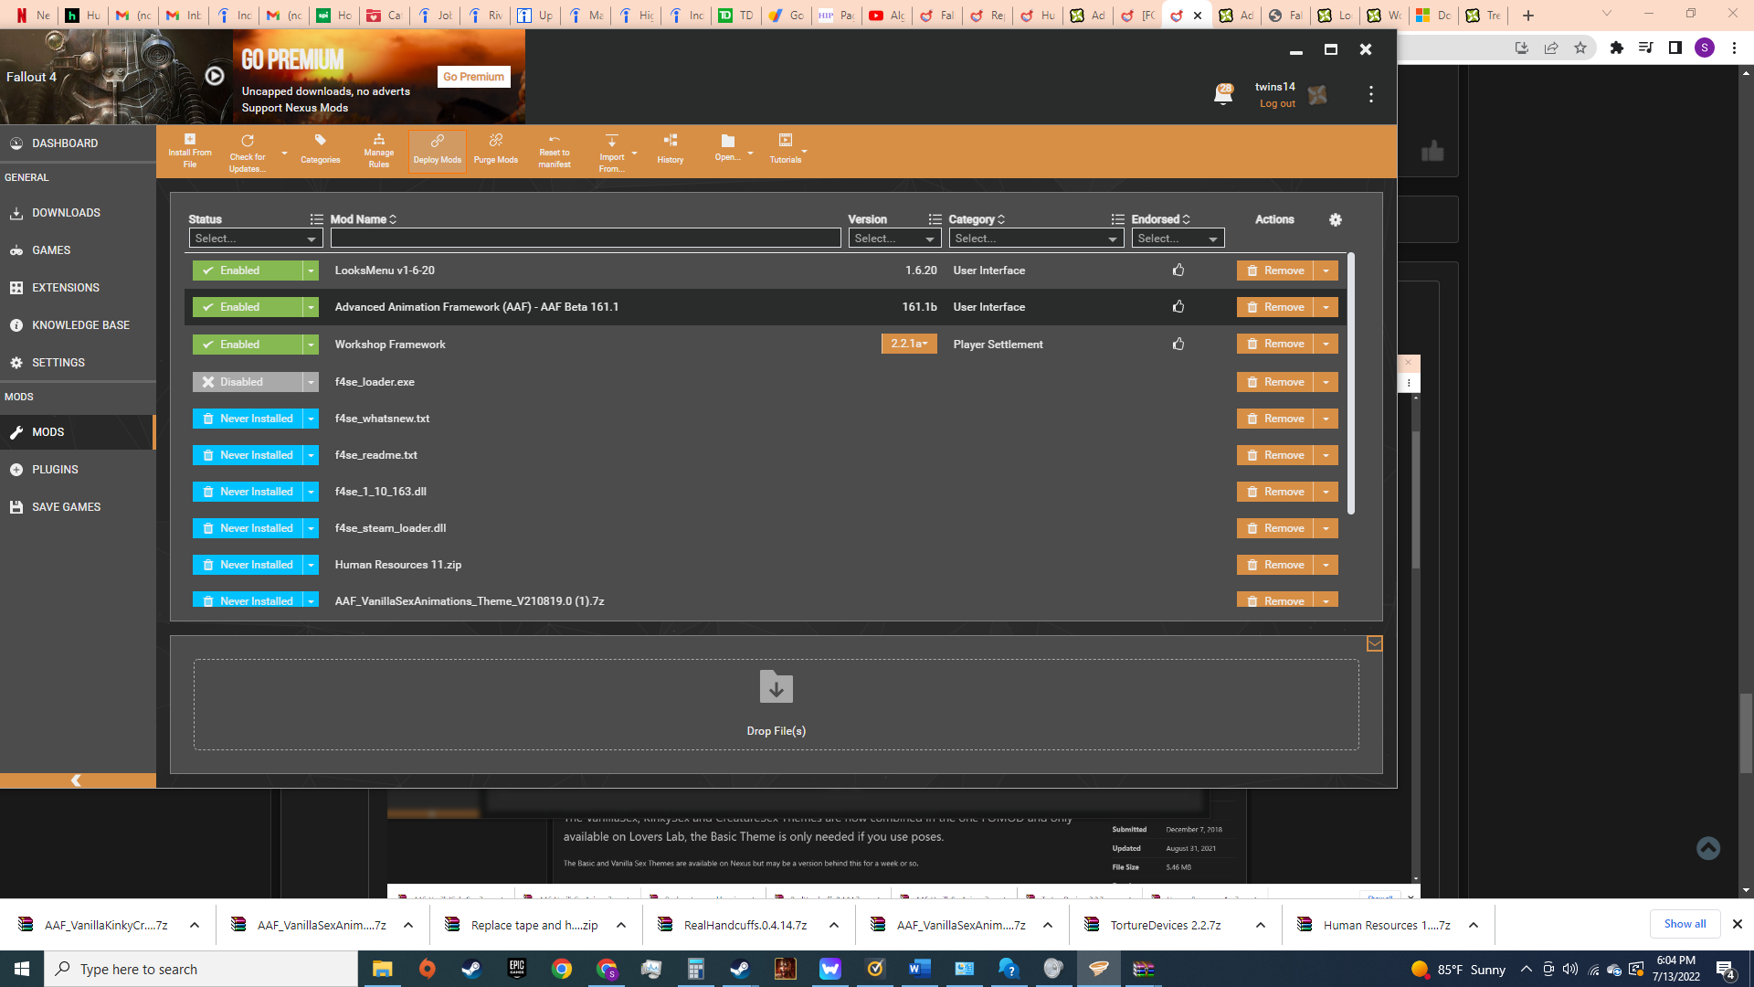Expand status options arrow for LooksMenu
Screen dimensions: 1754x987
pyautogui.click(x=311, y=271)
